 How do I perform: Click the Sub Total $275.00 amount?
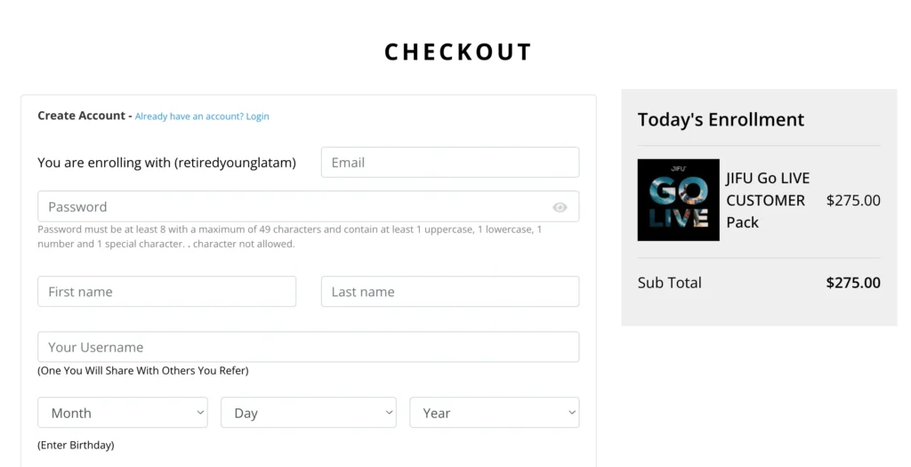coord(853,282)
